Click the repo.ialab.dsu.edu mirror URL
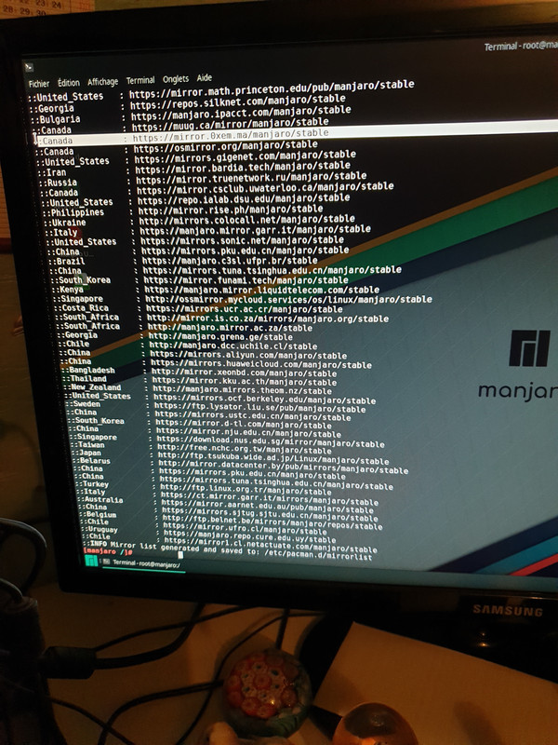Image resolution: width=558 pixels, height=745 pixels. click(x=244, y=199)
